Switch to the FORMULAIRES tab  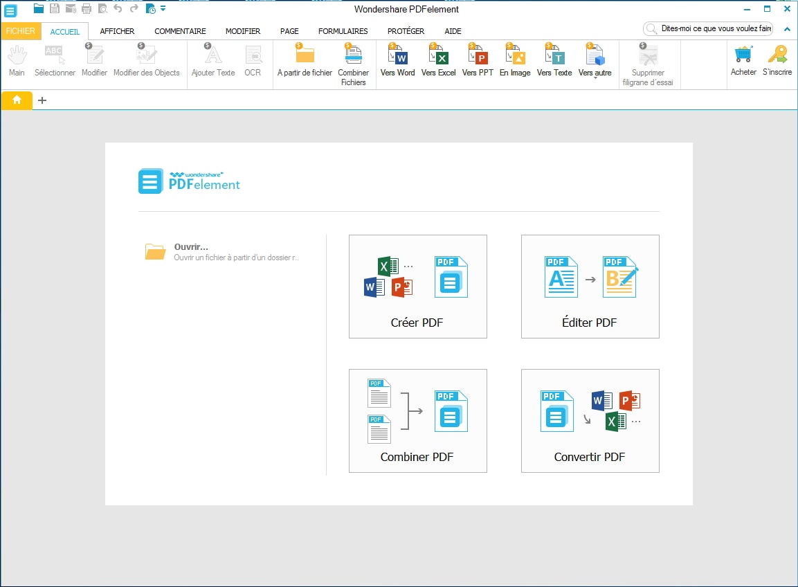point(343,31)
